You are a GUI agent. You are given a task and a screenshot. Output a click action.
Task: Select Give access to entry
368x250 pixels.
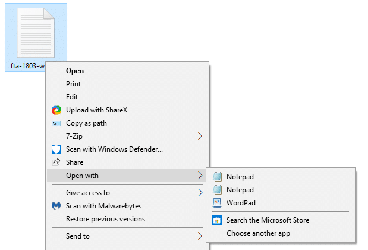click(127, 193)
